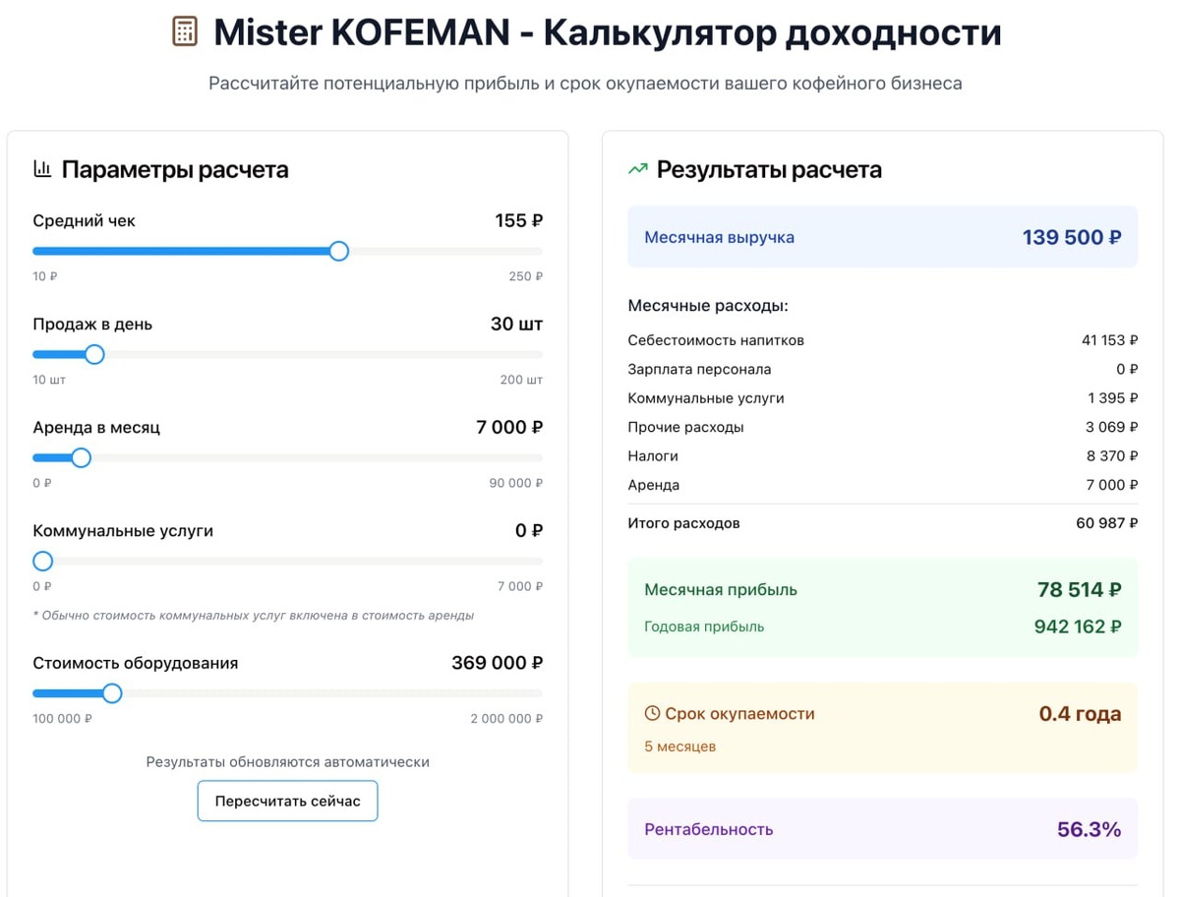Image resolution: width=1180 pixels, height=897 pixels.
Task: Click the Месячная прибыль amount 78 514 ₽
Action: point(1079,590)
